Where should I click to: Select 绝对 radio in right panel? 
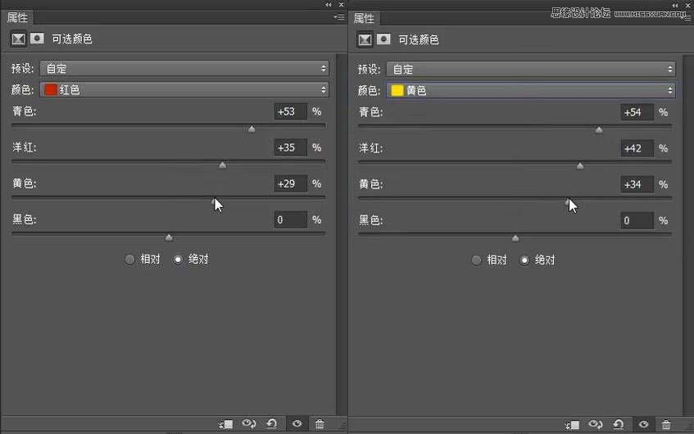[x=524, y=260]
